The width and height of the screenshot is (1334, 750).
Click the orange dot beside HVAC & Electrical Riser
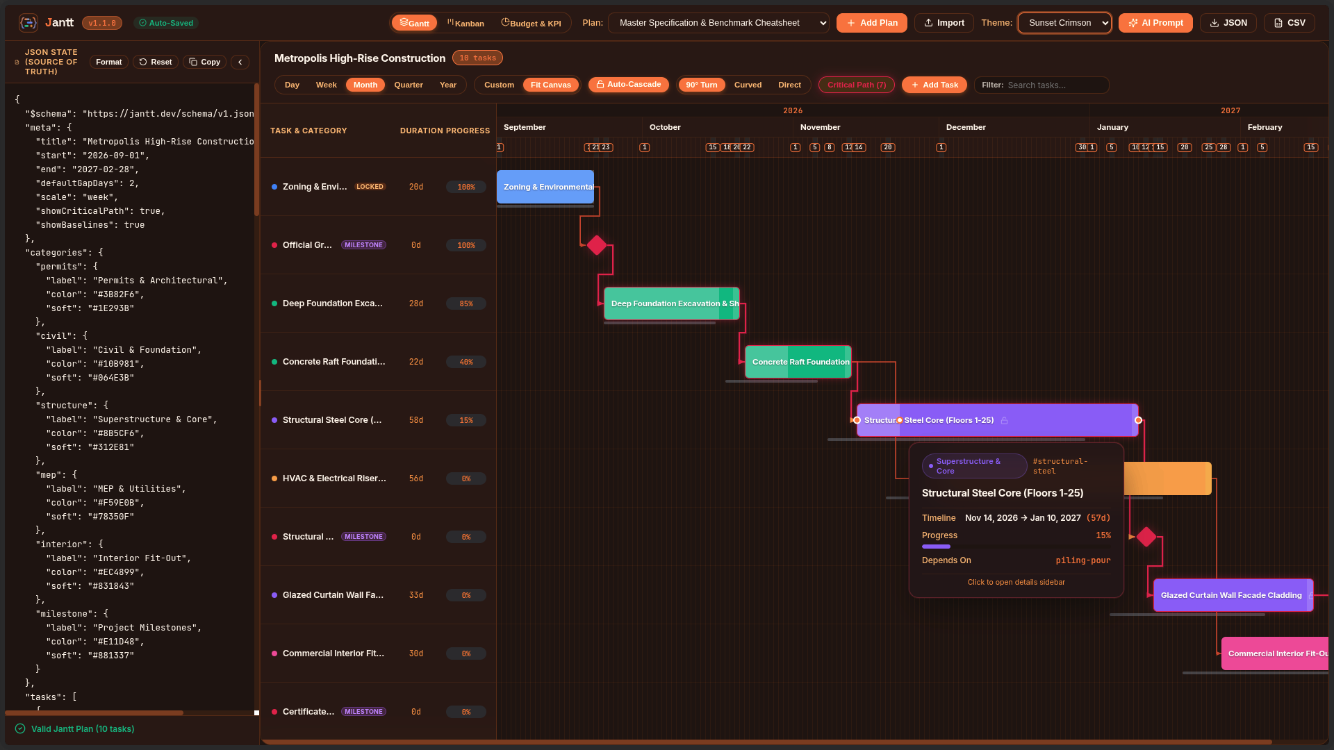pyautogui.click(x=274, y=478)
